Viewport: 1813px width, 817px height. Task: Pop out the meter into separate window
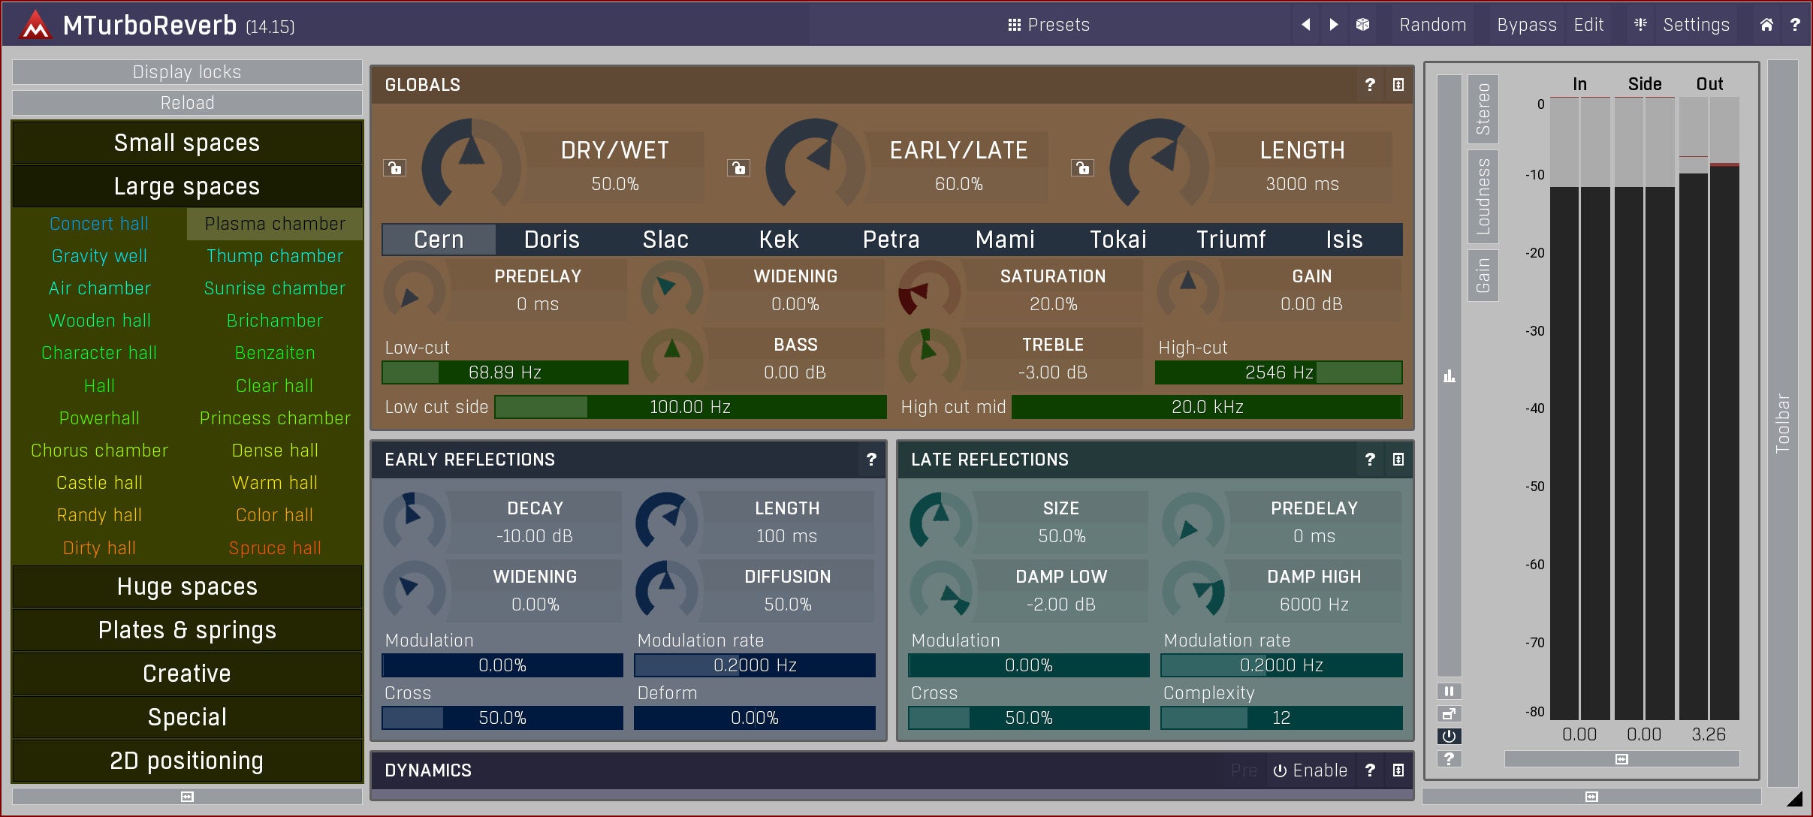coord(1449,713)
